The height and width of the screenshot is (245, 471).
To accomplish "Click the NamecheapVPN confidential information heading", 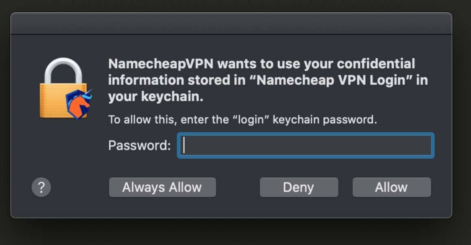I will (264, 77).
